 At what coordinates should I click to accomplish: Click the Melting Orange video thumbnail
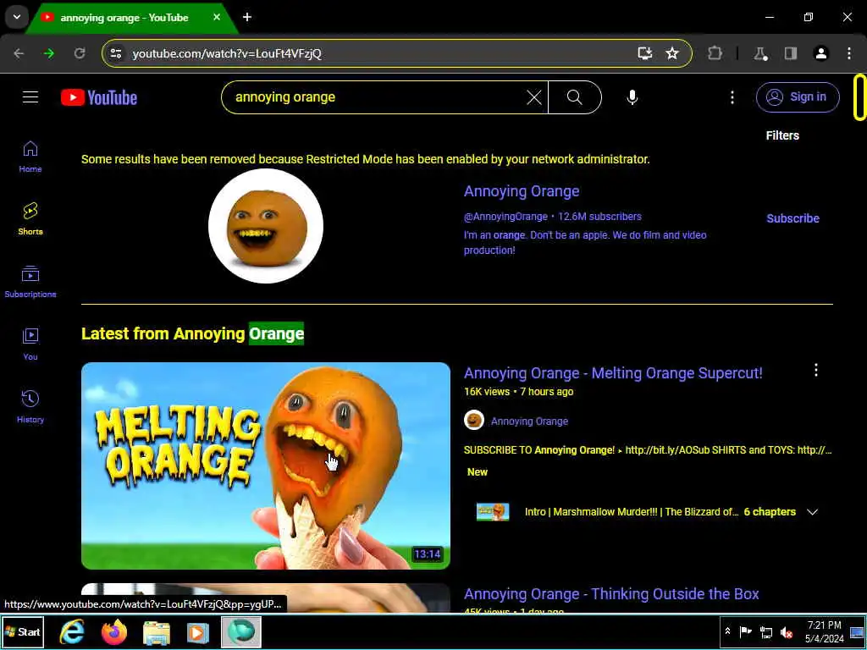[266, 466]
